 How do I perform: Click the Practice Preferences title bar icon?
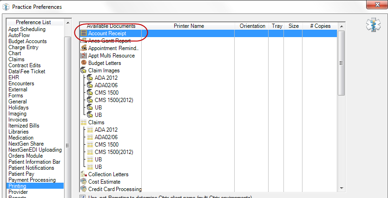(x=6, y=6)
